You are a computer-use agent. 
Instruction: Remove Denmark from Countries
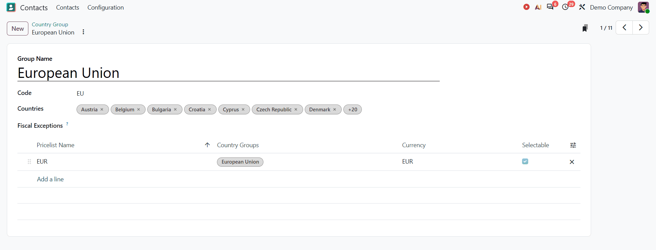(335, 110)
